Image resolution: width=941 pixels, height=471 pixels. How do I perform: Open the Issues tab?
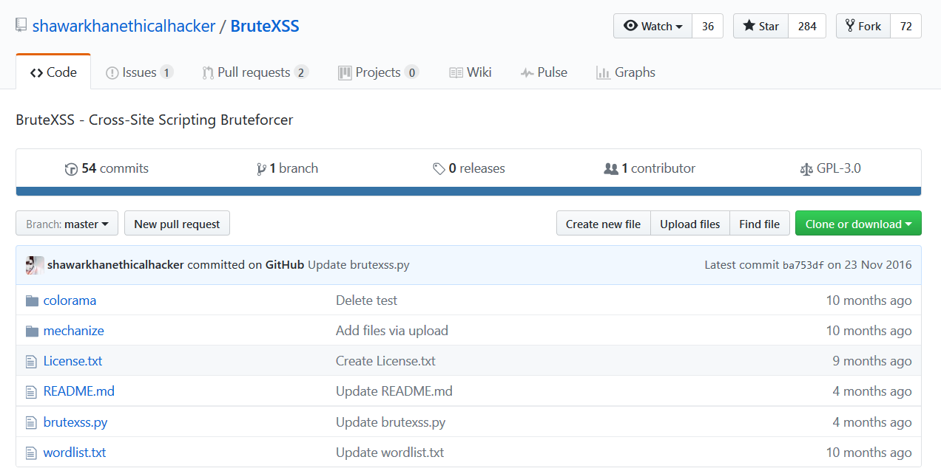coord(139,72)
